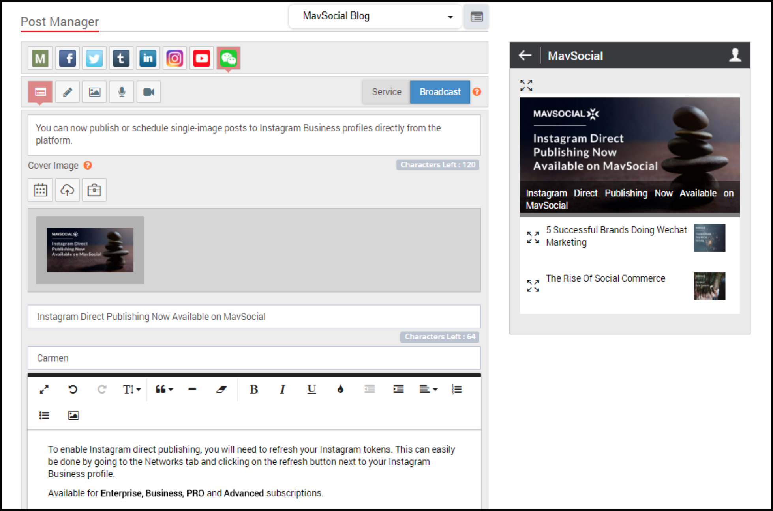Click the text color droplet icon
This screenshot has height=511, width=773.
click(x=340, y=389)
